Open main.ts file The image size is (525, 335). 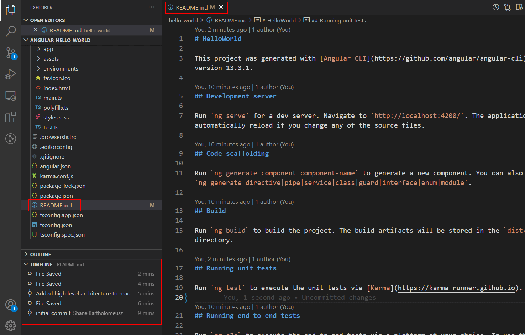[x=52, y=98]
